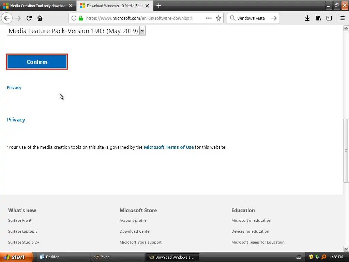Viewport: 349px width, 262px height.
Task: Click the windows vista search field
Action: pos(253,18)
